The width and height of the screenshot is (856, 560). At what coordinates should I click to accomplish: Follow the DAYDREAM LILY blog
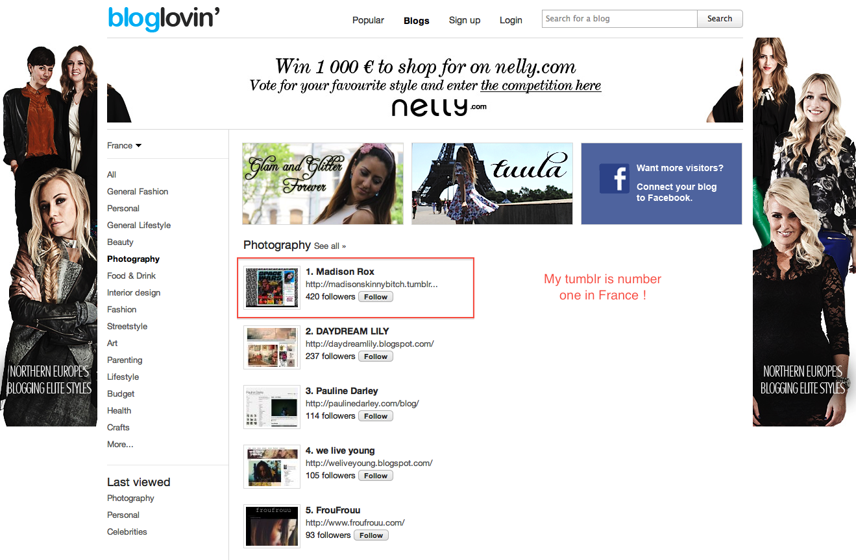[x=375, y=356]
